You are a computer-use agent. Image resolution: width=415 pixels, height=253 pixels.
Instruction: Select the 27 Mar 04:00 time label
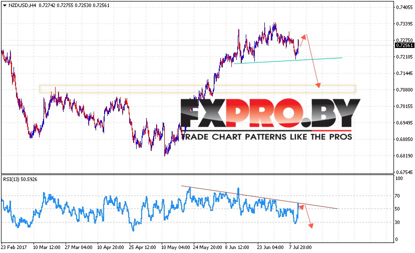coord(79,247)
